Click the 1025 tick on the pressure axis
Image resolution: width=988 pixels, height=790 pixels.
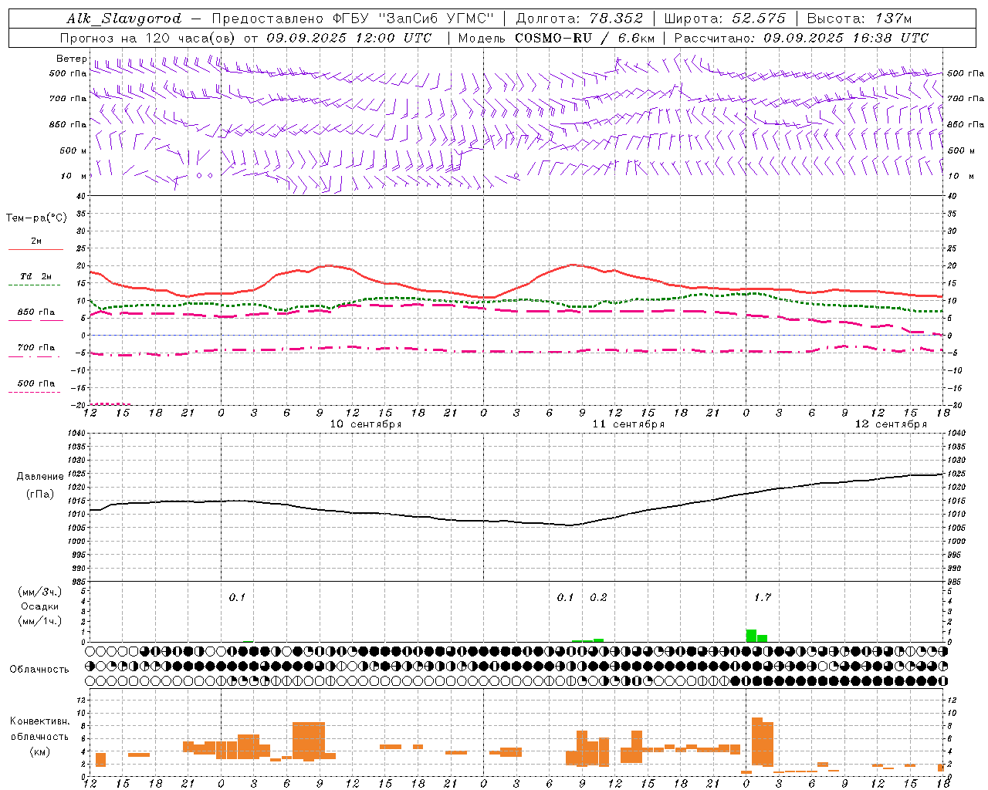pos(78,474)
